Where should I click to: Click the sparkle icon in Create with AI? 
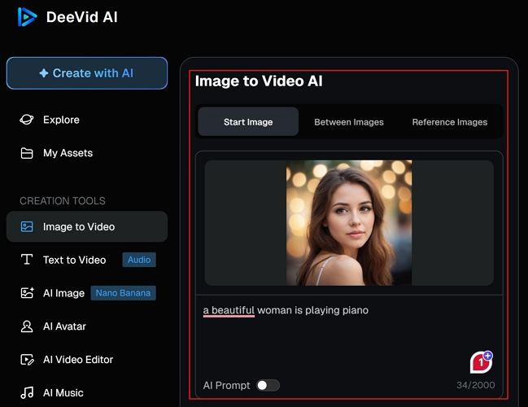point(44,73)
